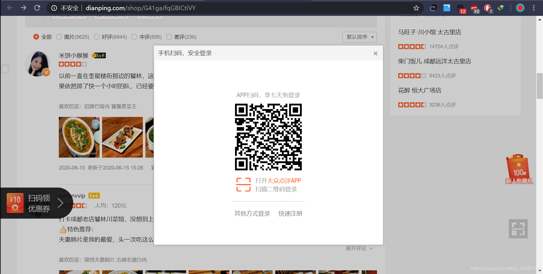Click the address bar URL
The height and width of the screenshot is (274, 543).
(x=141, y=8)
